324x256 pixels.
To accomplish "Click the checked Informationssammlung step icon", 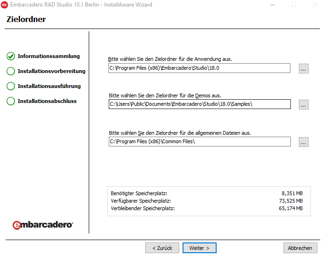I will [x=11, y=56].
